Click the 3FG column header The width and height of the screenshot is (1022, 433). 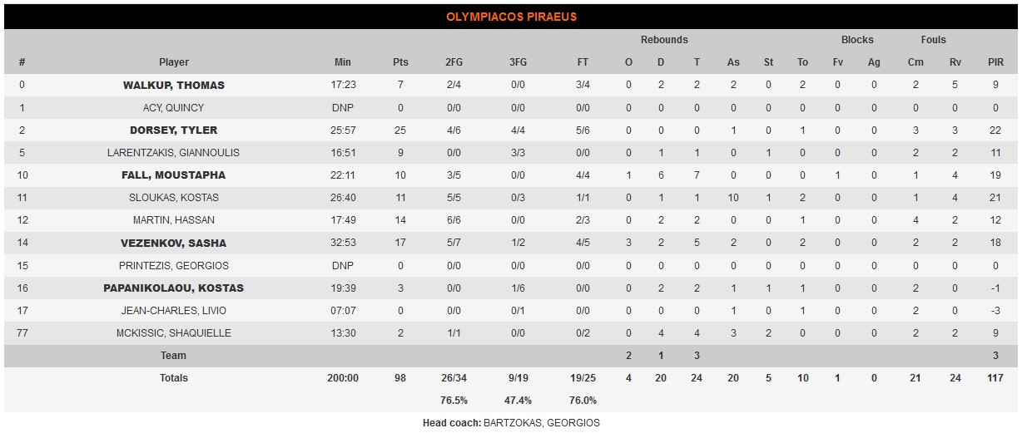click(518, 62)
